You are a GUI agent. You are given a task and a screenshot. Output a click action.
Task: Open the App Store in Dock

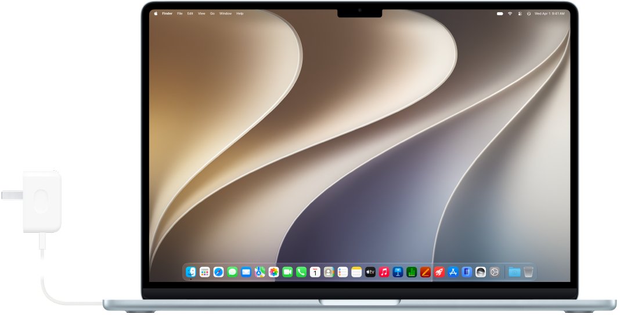(x=453, y=272)
